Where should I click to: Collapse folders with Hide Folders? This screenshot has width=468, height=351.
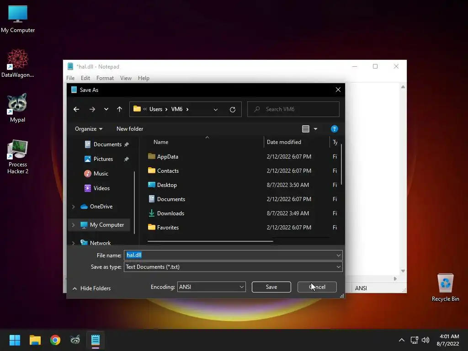tap(91, 288)
